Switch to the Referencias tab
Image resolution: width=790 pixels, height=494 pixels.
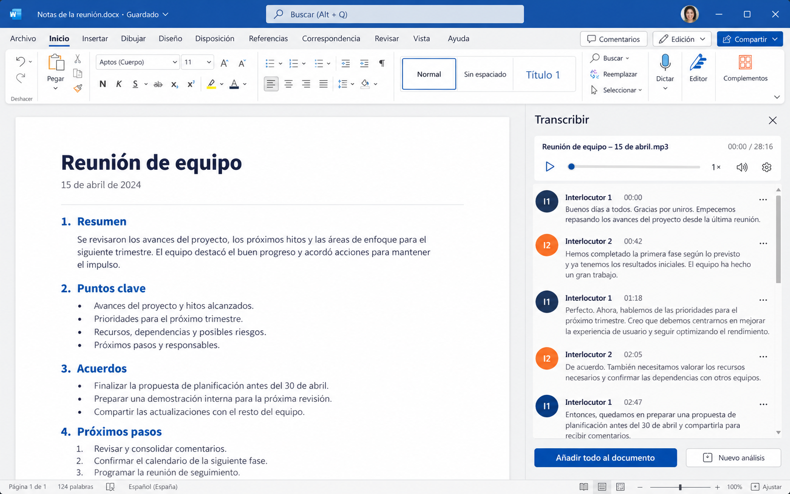[268, 38]
